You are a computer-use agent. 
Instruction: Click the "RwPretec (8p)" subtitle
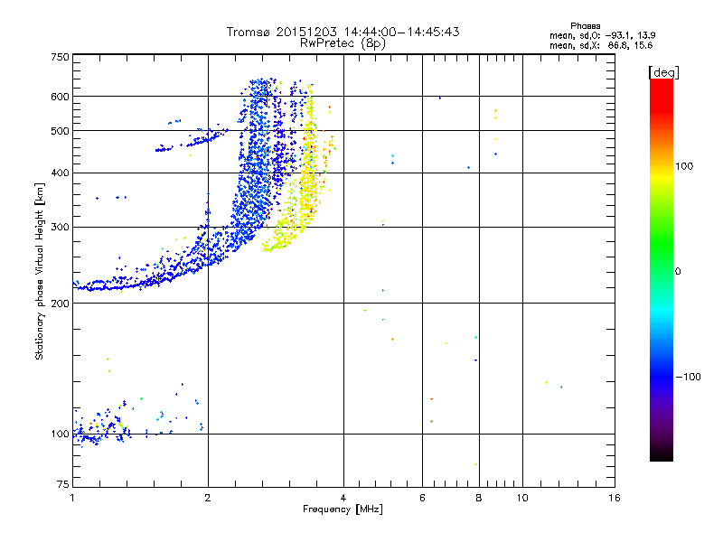[x=343, y=43]
